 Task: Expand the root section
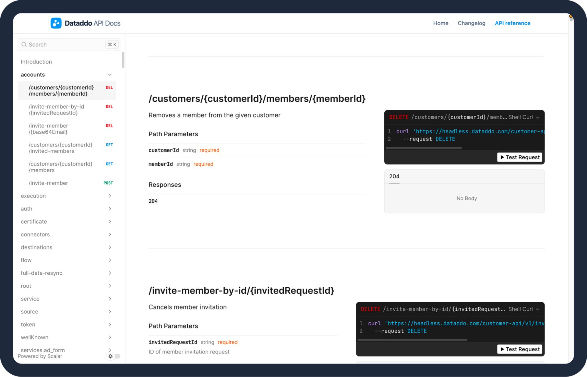(110, 286)
